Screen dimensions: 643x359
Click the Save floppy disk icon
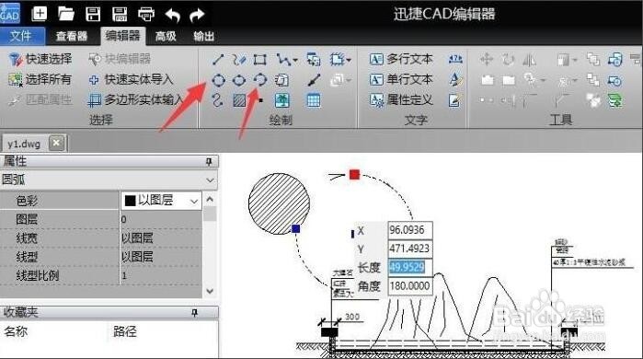point(93,14)
